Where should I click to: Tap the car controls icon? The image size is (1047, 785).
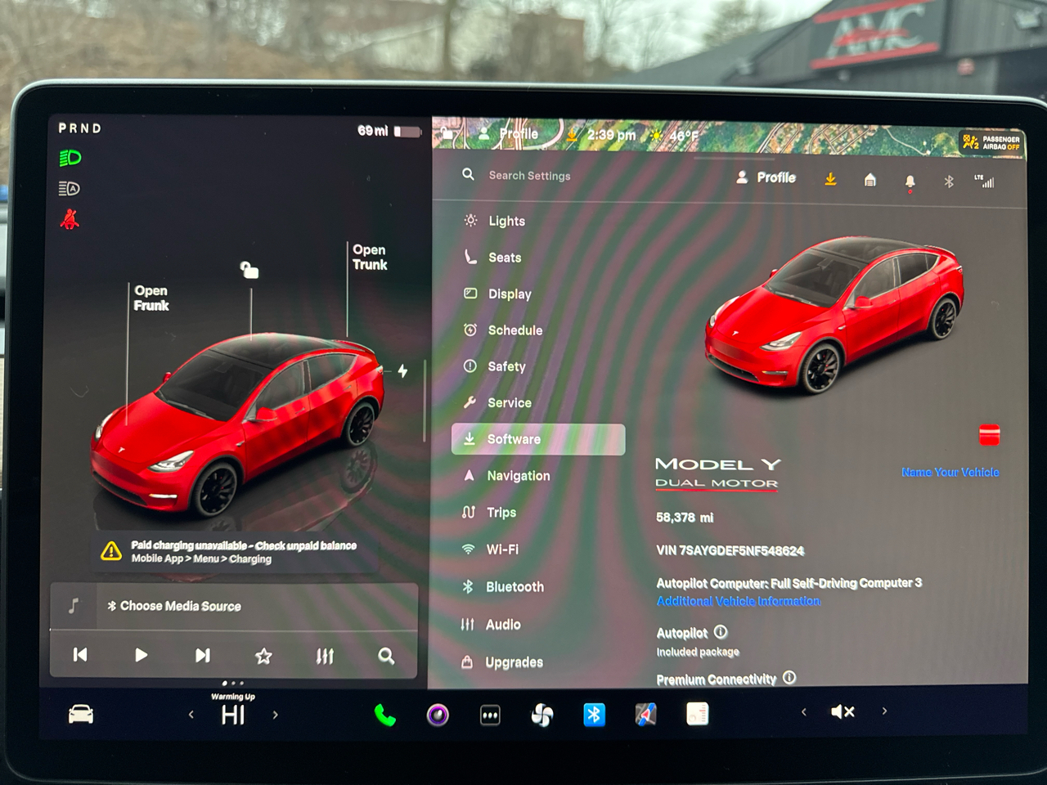point(81,715)
